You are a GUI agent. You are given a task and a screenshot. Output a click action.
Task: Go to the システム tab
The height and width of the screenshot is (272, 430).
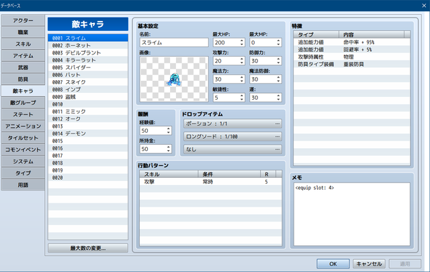[23, 162]
